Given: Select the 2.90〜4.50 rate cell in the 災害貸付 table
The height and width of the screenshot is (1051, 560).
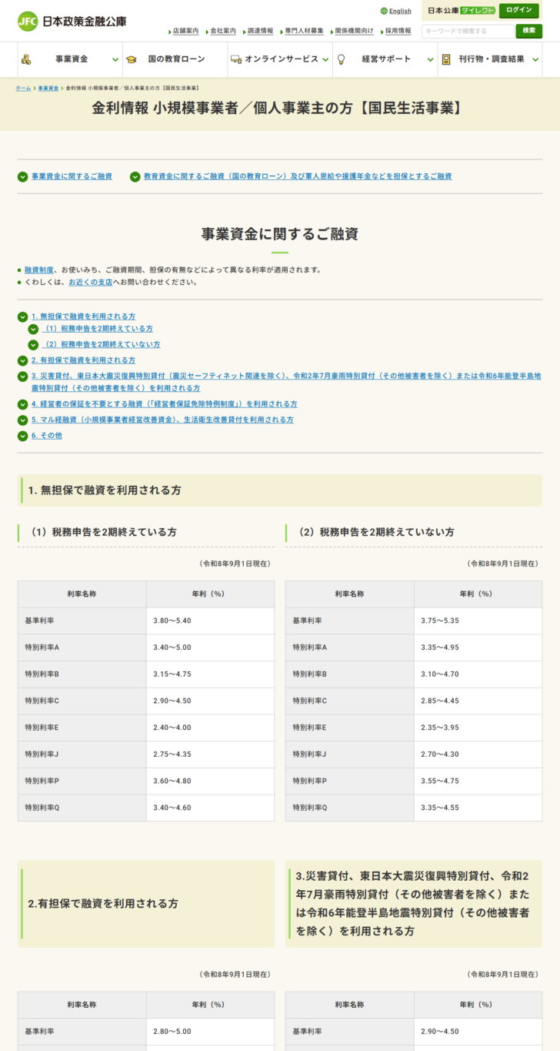Looking at the screenshot, I should pos(478,1032).
